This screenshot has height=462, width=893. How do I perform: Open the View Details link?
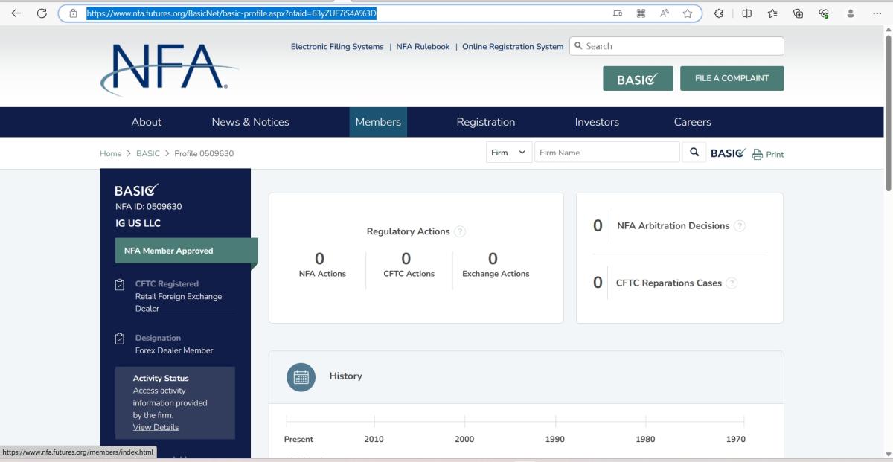point(156,427)
